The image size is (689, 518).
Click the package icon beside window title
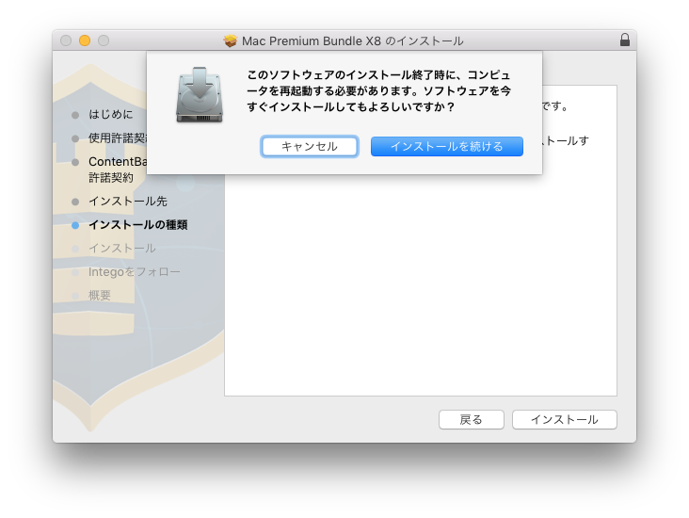(231, 40)
